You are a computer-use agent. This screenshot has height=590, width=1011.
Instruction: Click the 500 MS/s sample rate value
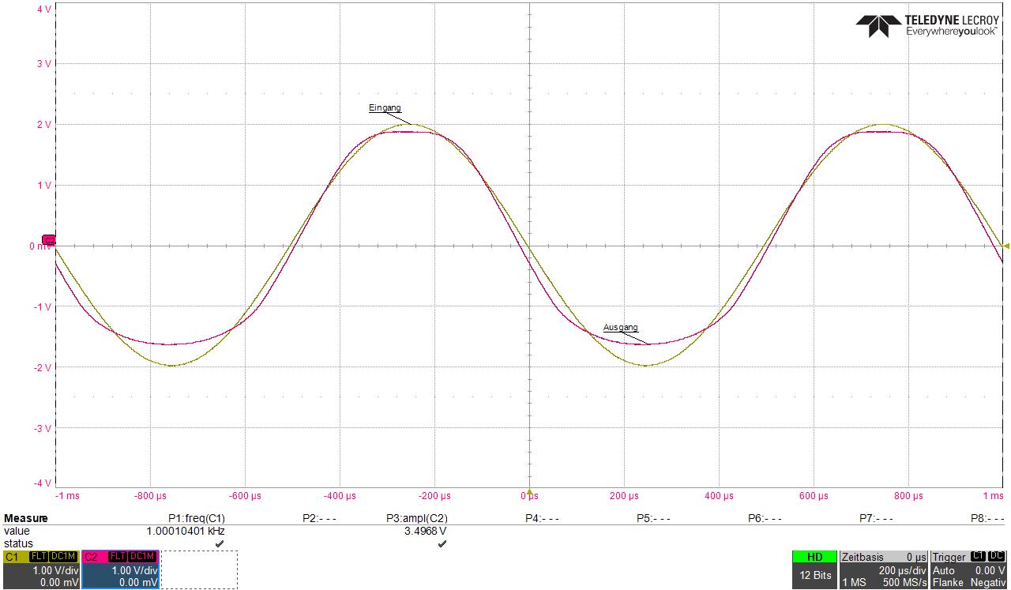coord(904,582)
